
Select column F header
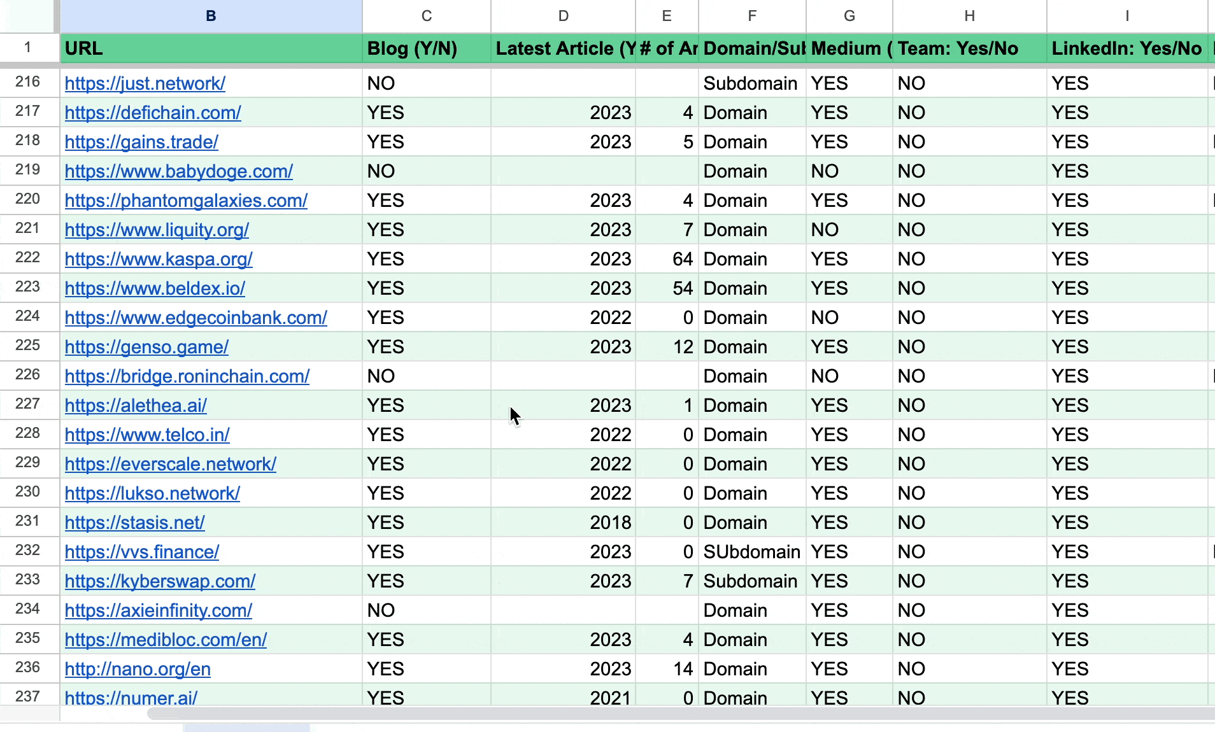[752, 16]
